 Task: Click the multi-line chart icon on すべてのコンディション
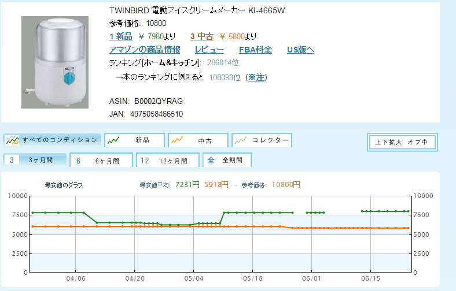pos(13,140)
